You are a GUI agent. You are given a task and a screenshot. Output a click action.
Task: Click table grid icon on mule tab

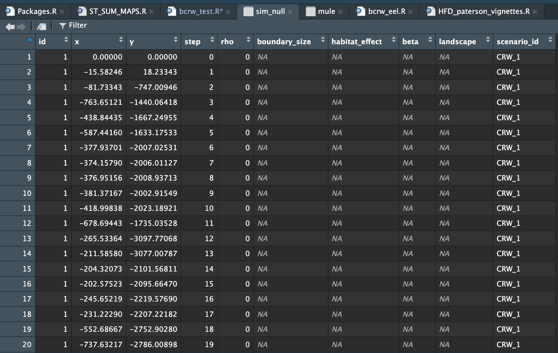click(310, 11)
